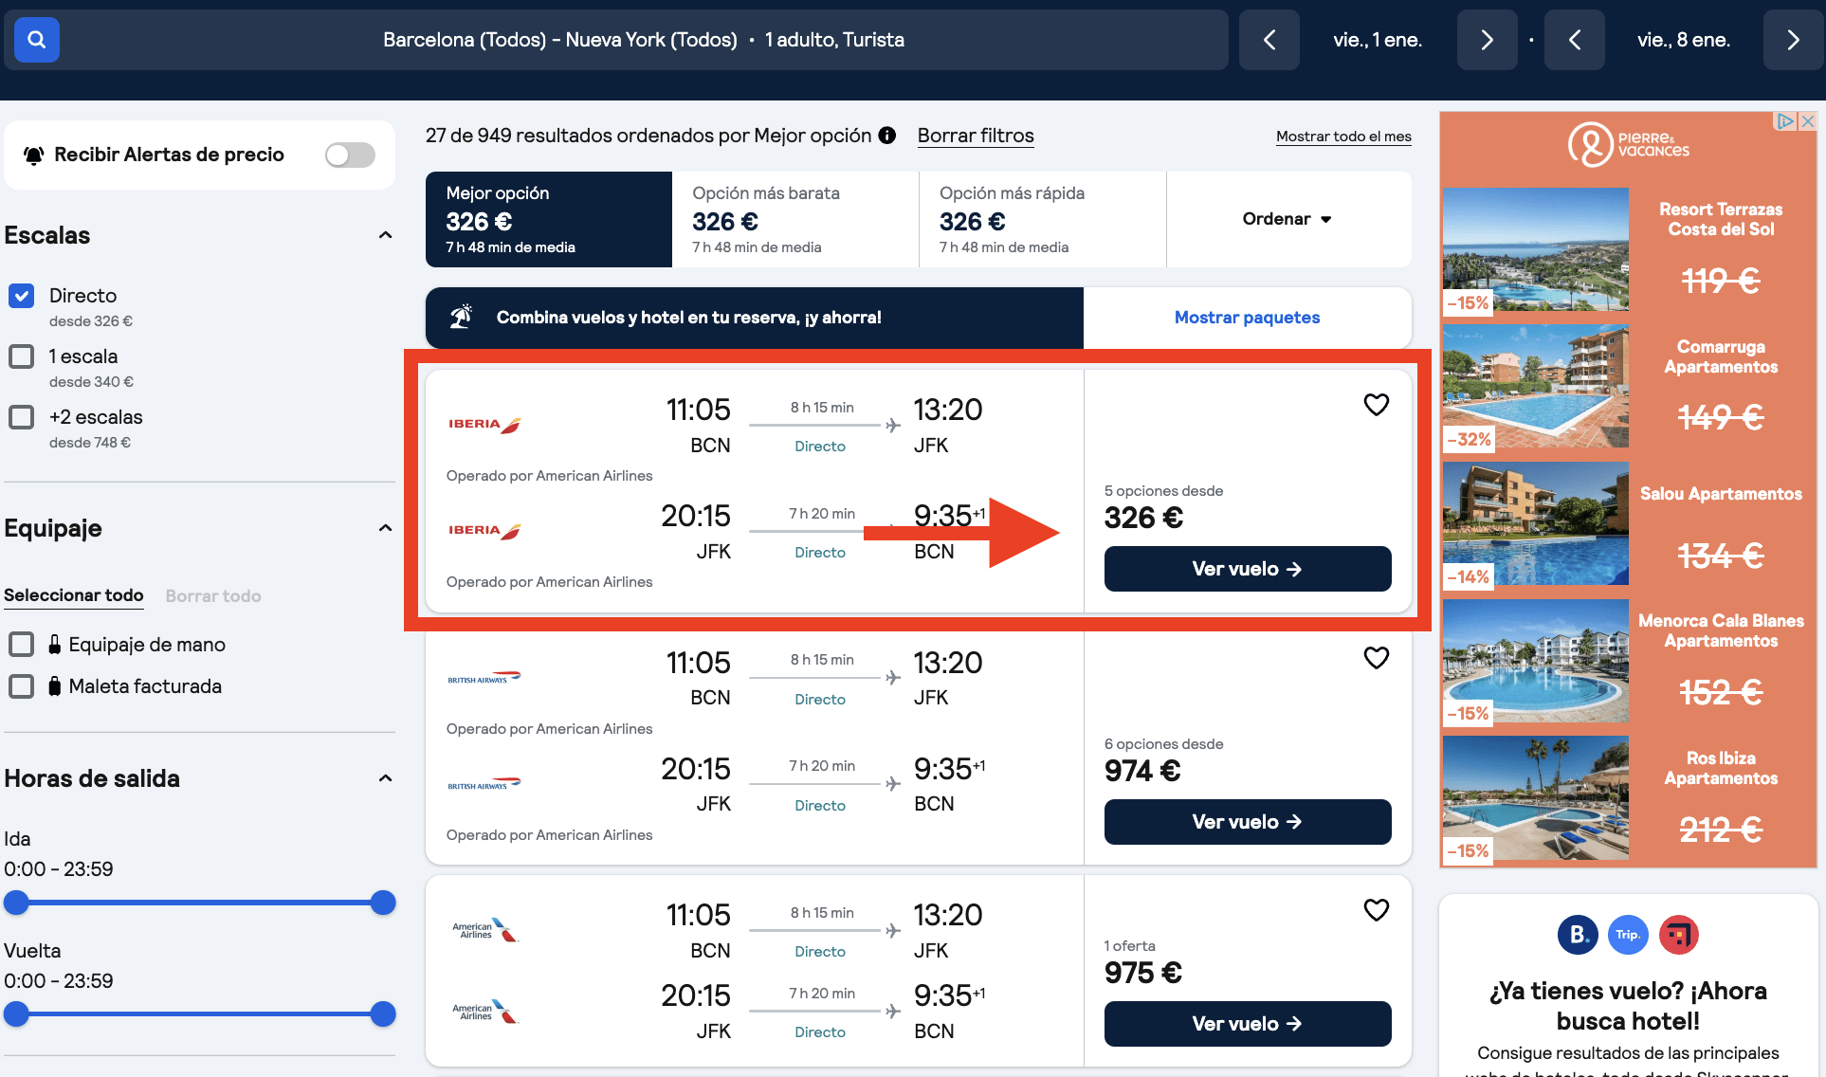Go to previous departure date arrow
The height and width of the screenshot is (1077, 1826).
click(1269, 40)
